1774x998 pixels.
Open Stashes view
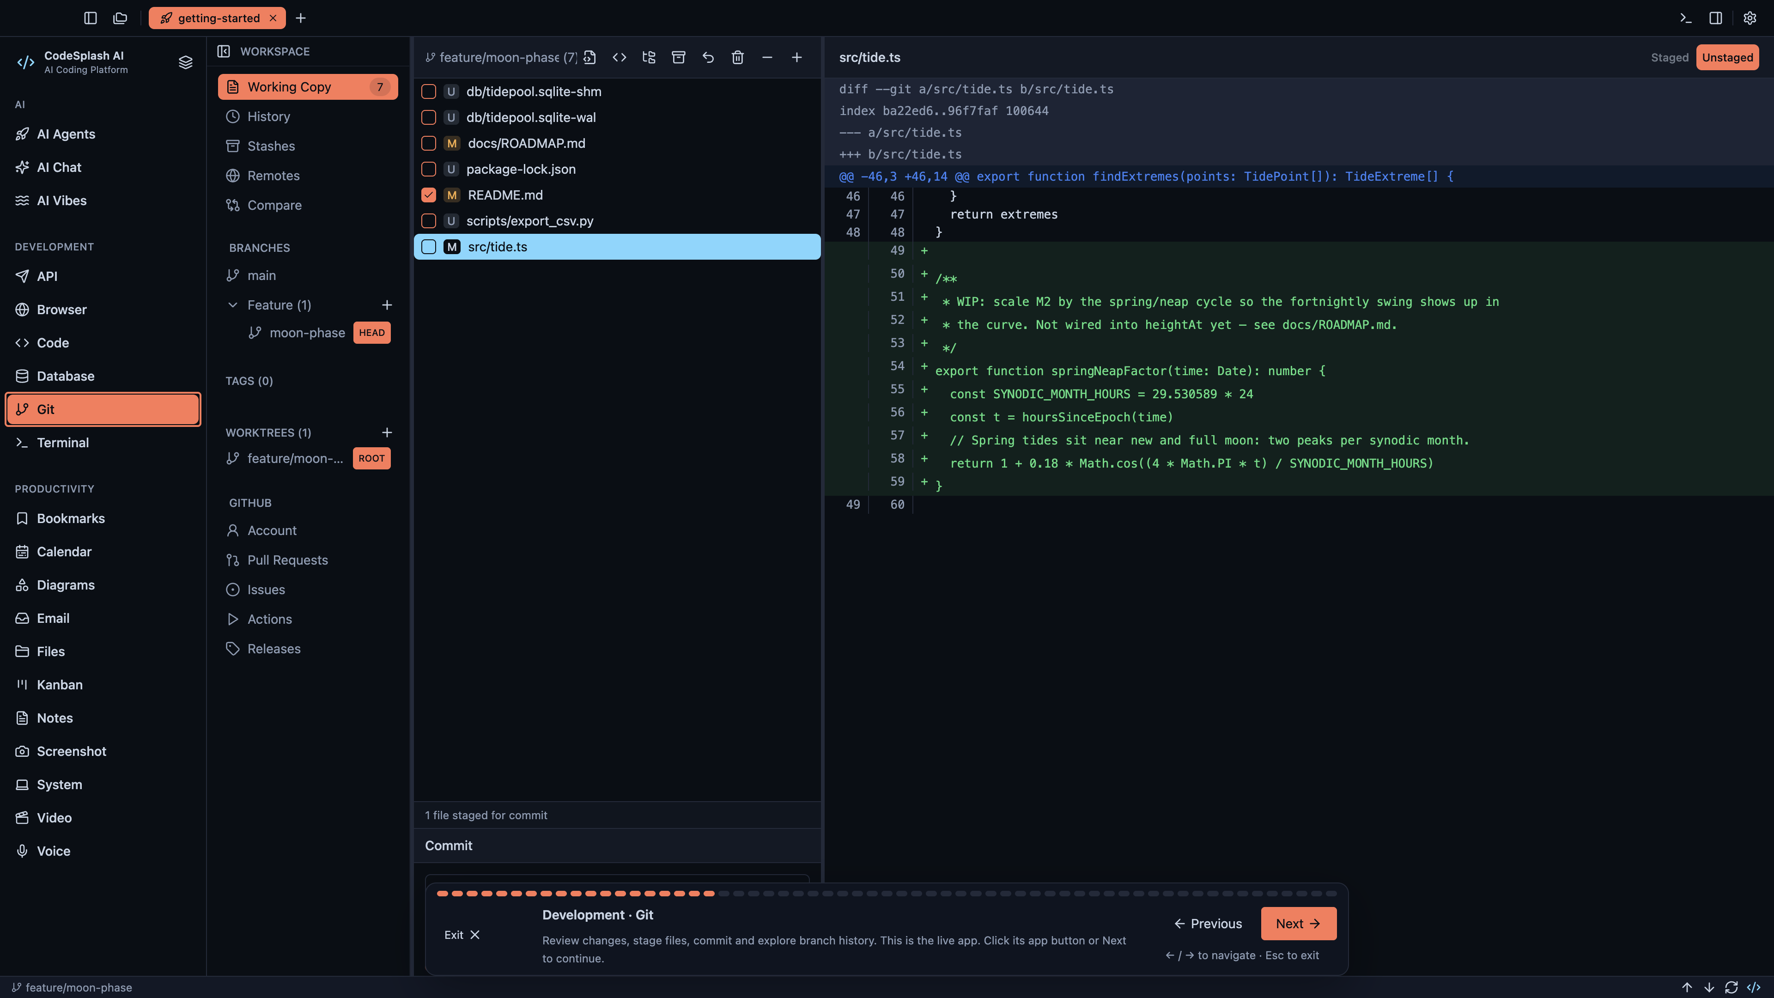308,146
